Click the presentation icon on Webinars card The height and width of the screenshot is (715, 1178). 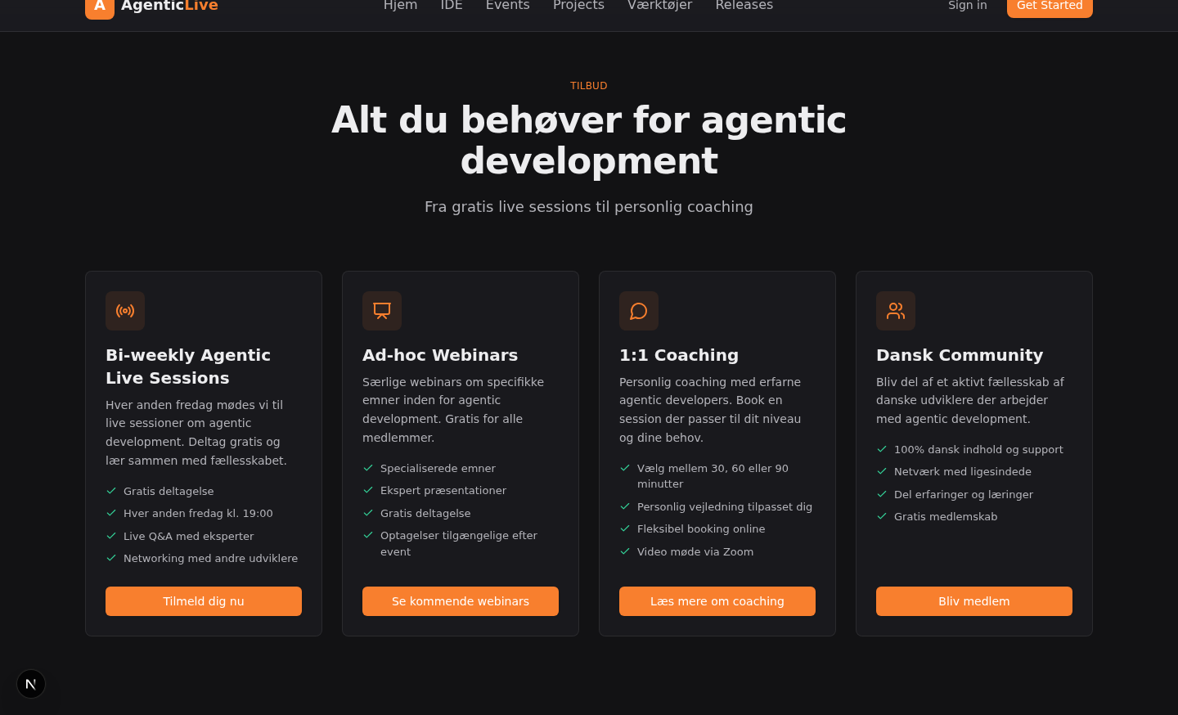[x=382, y=311]
